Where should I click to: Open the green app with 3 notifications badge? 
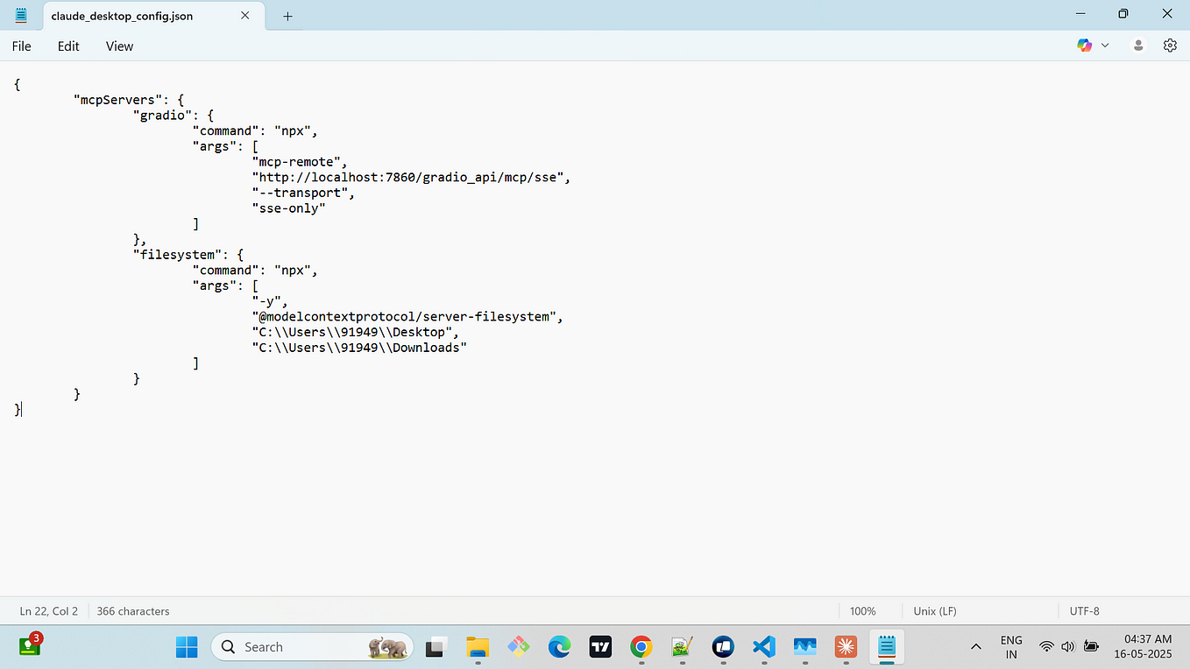[x=29, y=647]
